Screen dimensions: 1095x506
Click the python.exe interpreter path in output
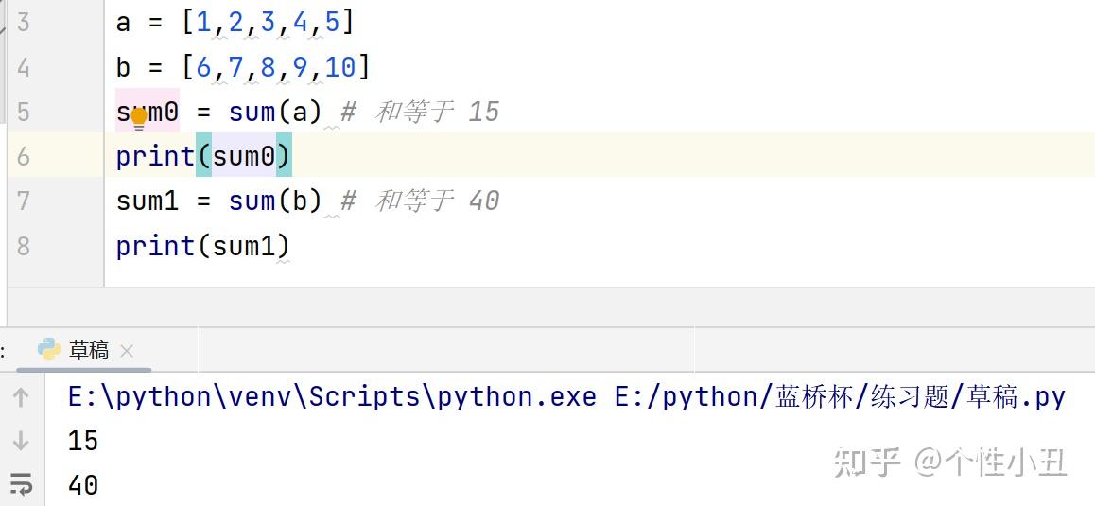pos(332,396)
